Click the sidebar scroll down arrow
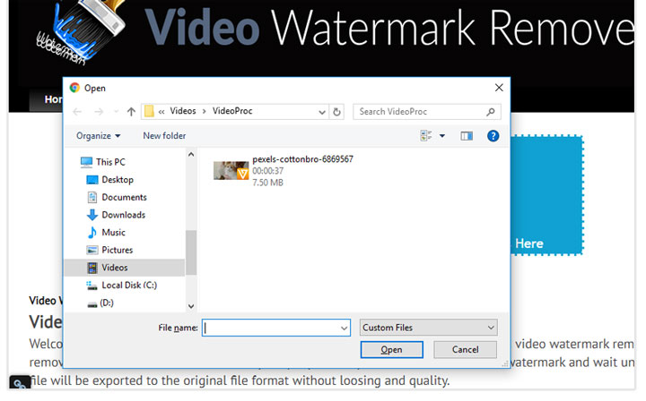The height and width of the screenshot is (401, 646). tap(191, 306)
